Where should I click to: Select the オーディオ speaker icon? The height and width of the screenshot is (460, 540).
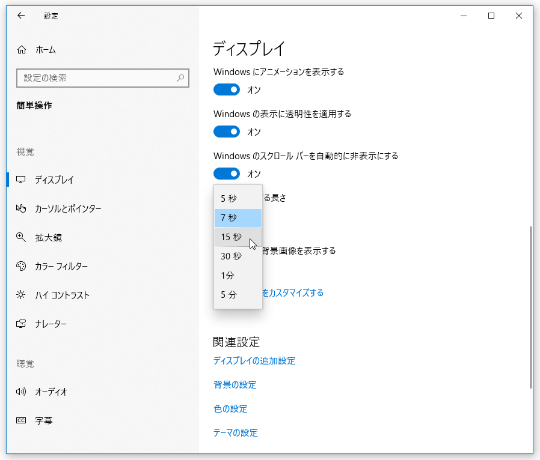21,392
